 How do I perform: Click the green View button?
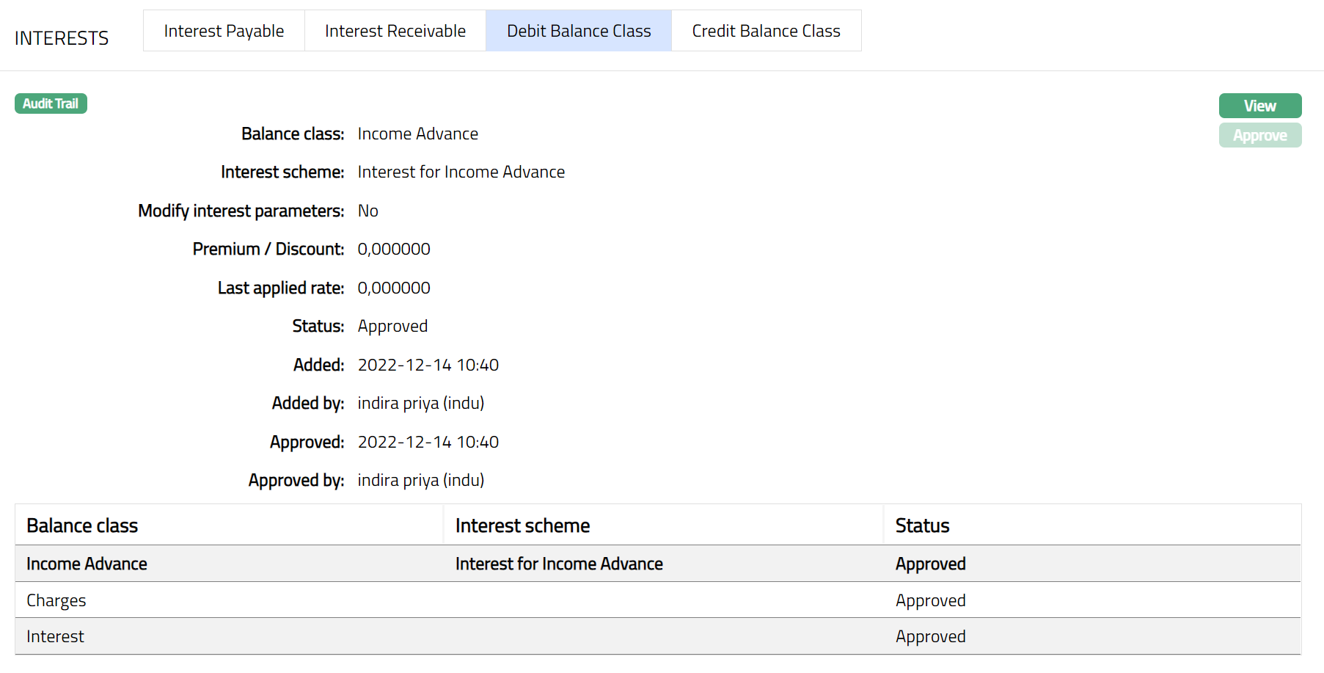(1259, 106)
